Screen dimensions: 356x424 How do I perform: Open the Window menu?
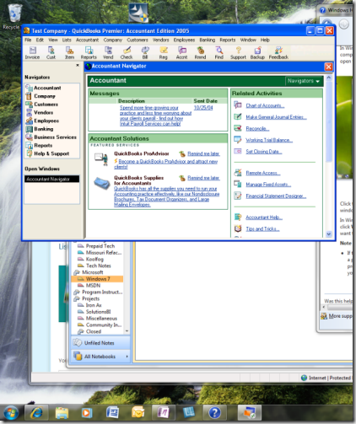pos(248,40)
